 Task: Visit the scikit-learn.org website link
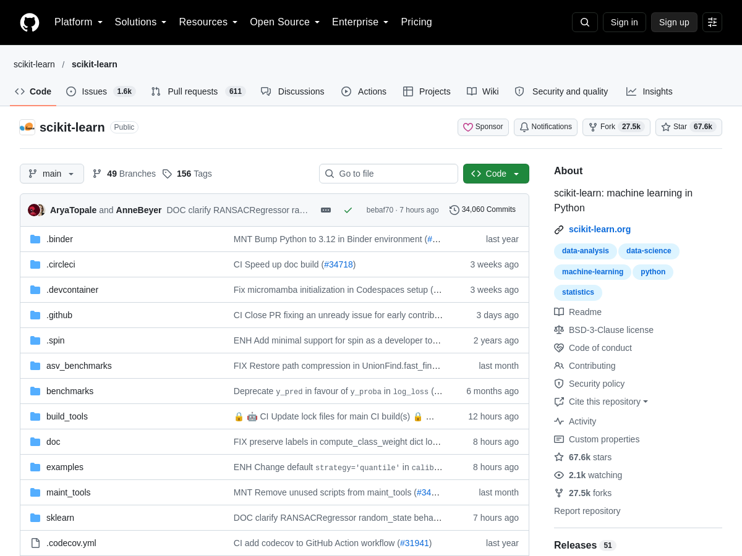600,229
